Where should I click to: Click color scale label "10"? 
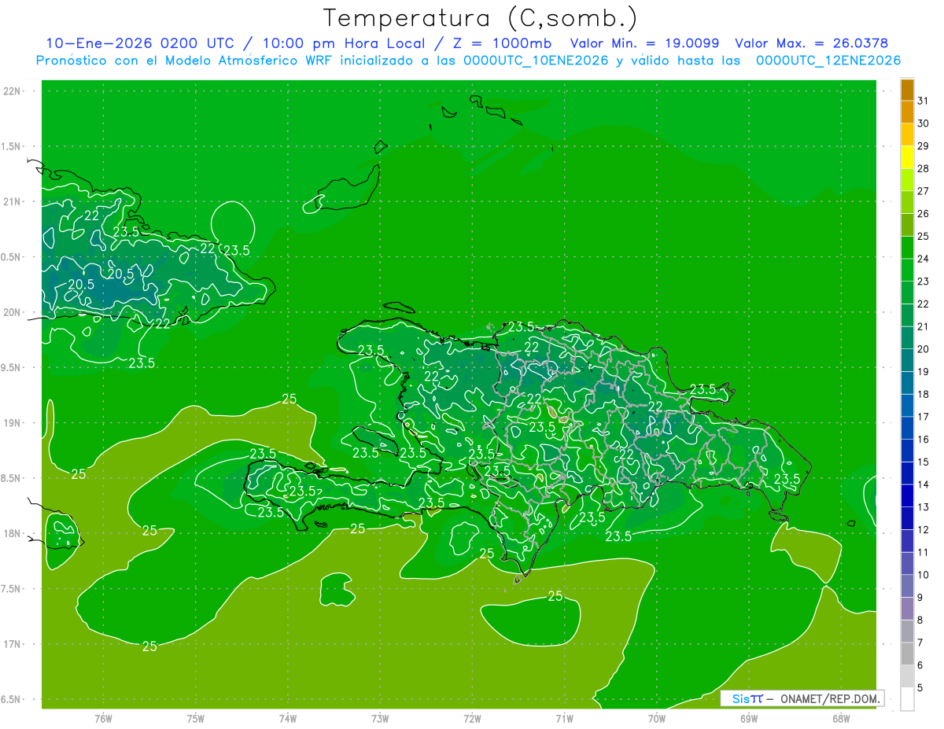coord(924,575)
